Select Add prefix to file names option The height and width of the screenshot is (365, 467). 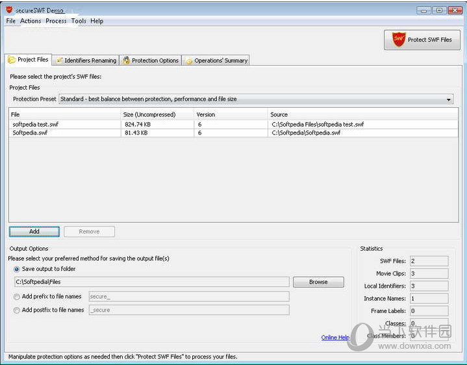click(17, 297)
